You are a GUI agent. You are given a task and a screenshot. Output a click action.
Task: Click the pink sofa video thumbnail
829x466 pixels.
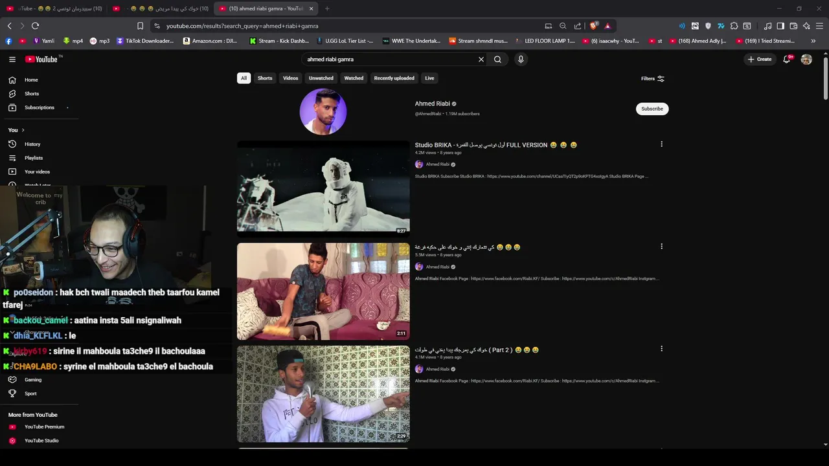(x=323, y=291)
